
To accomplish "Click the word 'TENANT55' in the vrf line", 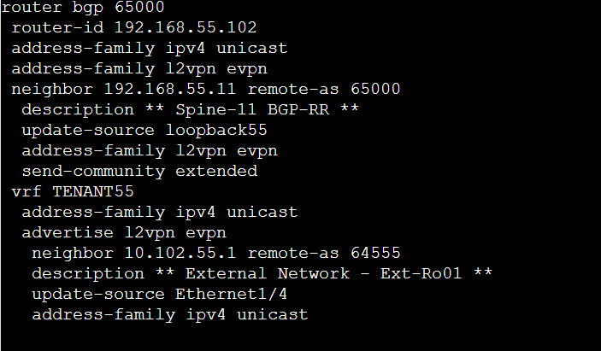I will (x=93, y=192).
